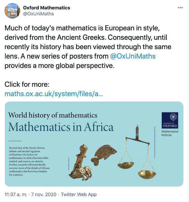Image resolution: width=189 pixels, height=202 pixels.
Task: Open the Oxford Mathematics display name
Action: tap(47, 8)
